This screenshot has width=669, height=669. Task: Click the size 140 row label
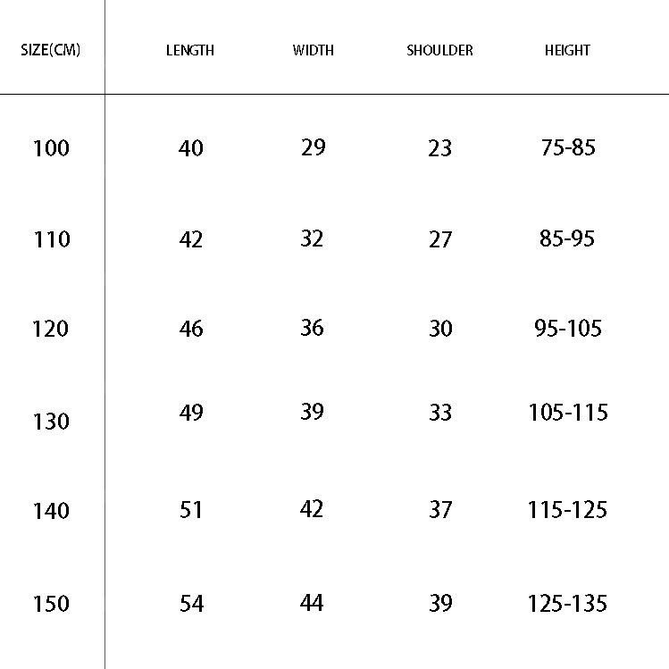point(51,511)
